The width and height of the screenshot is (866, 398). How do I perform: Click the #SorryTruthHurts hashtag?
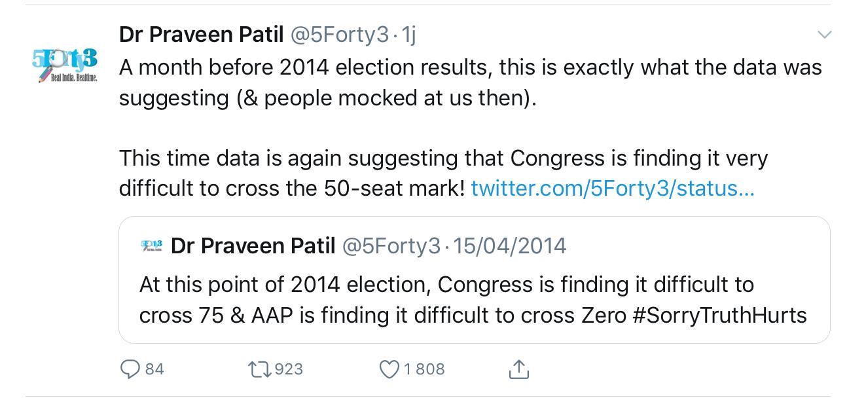tap(720, 316)
